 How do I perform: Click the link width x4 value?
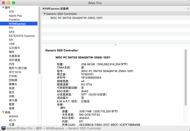83,81
